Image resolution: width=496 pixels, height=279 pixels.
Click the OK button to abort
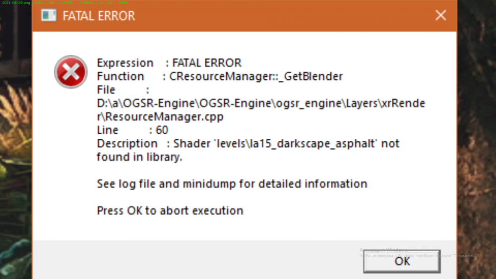point(402,261)
